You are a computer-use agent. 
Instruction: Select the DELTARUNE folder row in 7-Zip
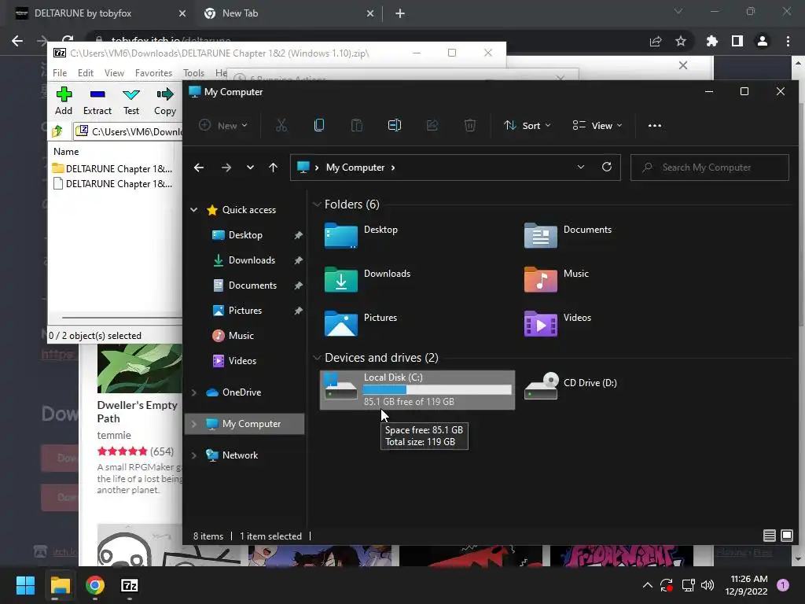(x=112, y=168)
